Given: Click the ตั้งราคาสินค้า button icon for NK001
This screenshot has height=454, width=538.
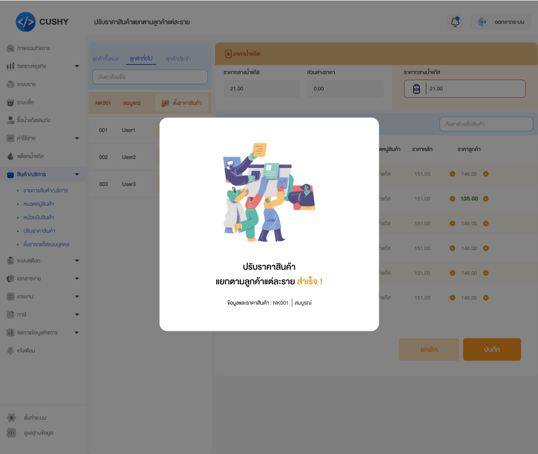Looking at the screenshot, I should pyautogui.click(x=165, y=103).
